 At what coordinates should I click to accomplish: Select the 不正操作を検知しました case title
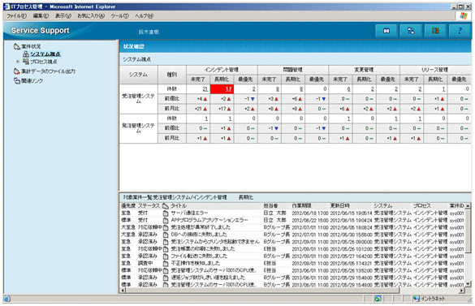[x=196, y=263]
